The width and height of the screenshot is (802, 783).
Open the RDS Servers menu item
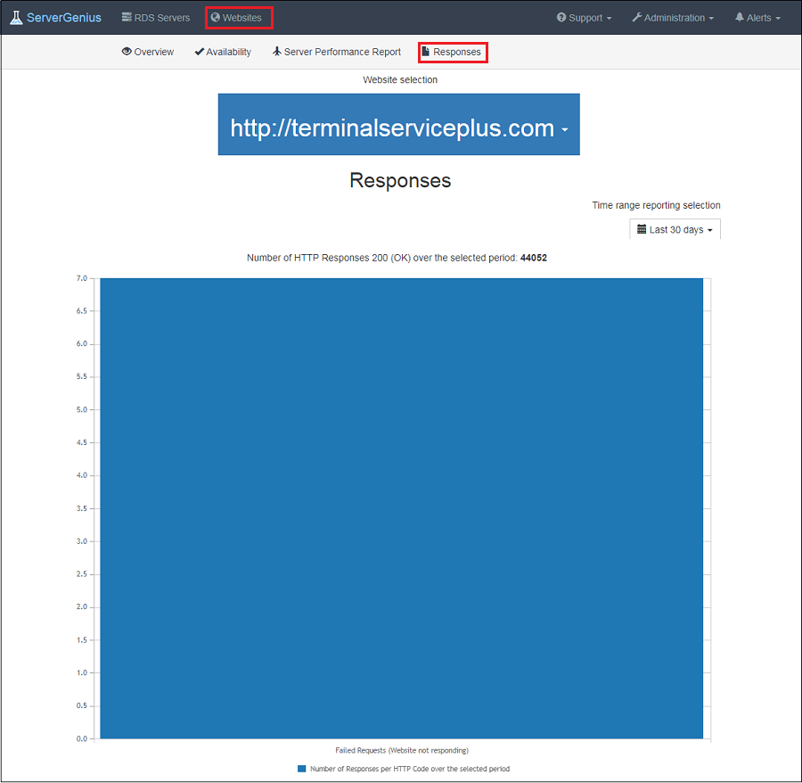(x=155, y=17)
